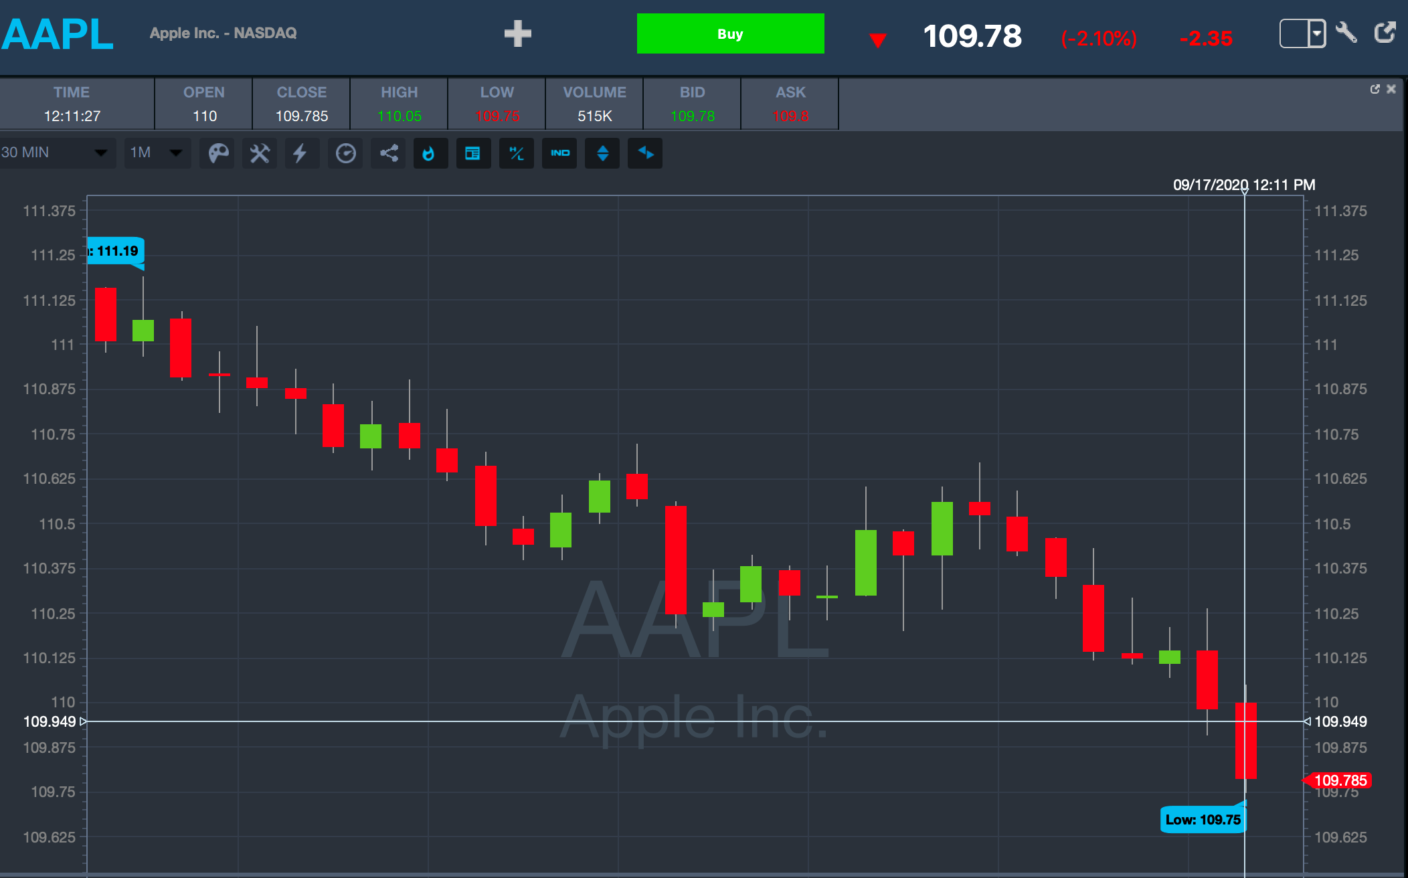Open the color palette theme tool
The width and height of the screenshot is (1408, 878).
point(217,153)
